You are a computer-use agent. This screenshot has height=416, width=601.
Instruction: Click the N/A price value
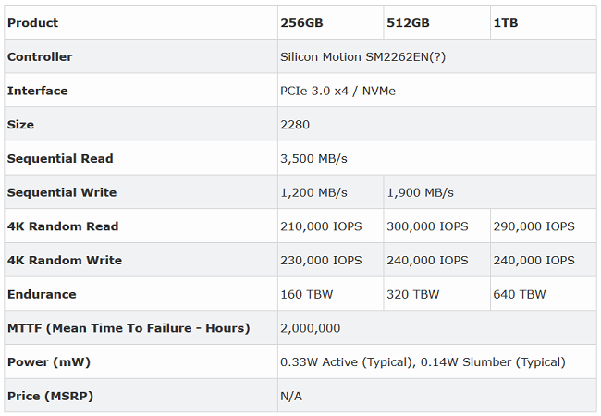coord(291,396)
